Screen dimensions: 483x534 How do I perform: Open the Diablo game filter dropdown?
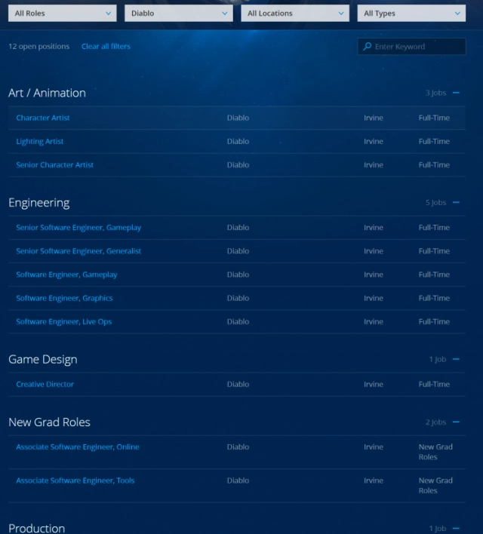(x=179, y=13)
